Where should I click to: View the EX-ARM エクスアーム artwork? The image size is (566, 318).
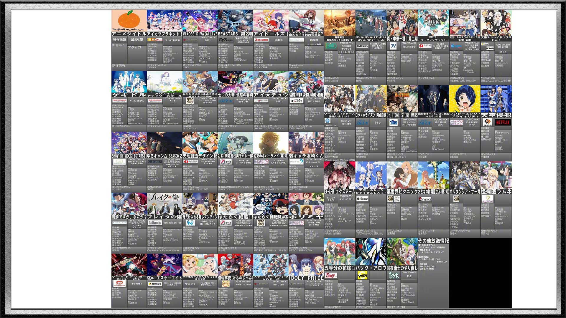[x=340, y=175]
